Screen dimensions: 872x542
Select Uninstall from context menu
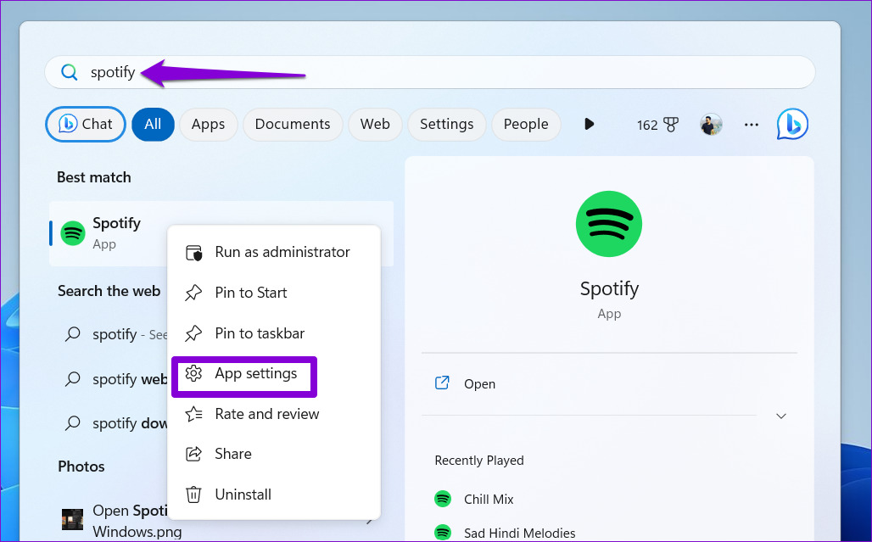(x=274, y=495)
